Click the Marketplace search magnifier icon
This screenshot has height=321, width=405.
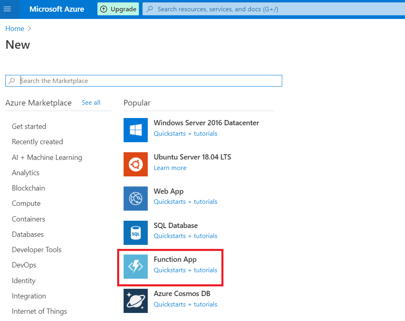pos(12,81)
